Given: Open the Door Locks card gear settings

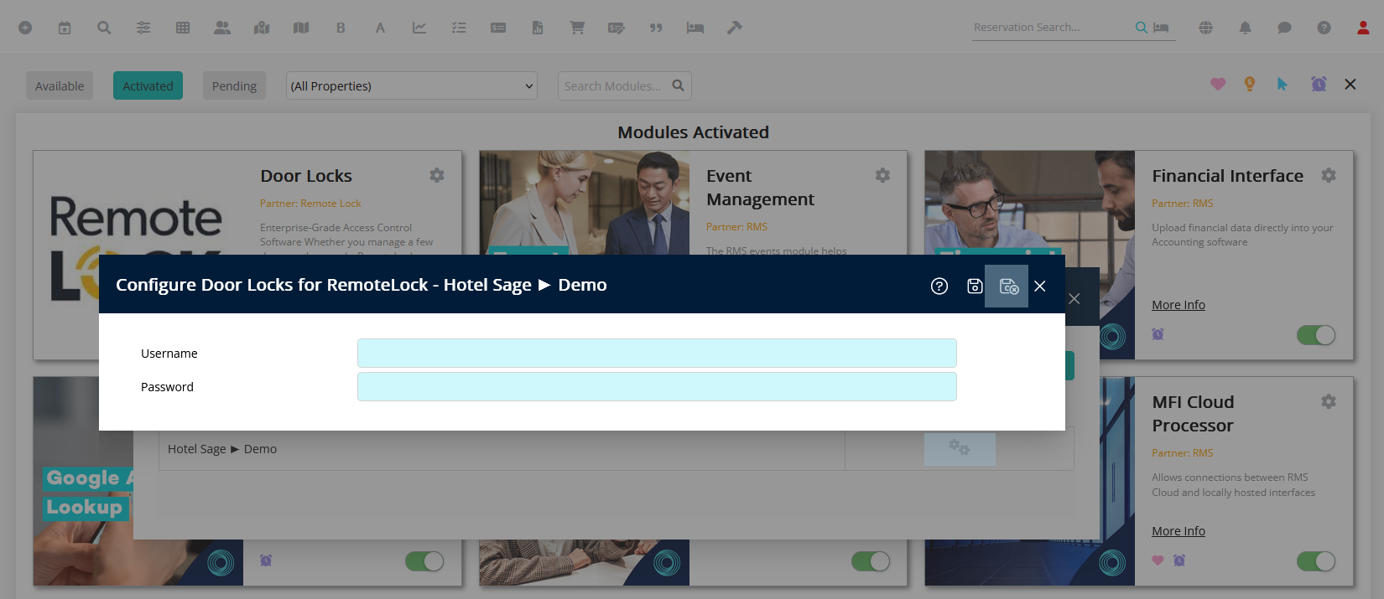Looking at the screenshot, I should click(437, 175).
